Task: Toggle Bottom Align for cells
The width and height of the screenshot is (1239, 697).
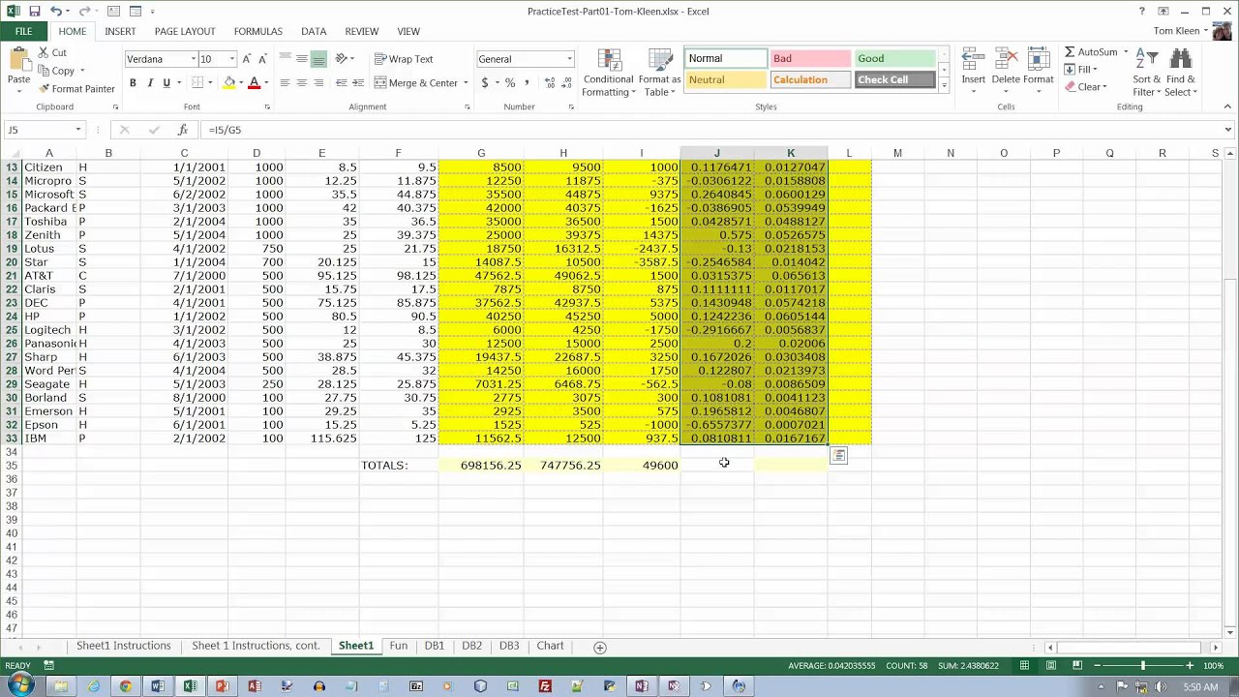Action: point(317,59)
